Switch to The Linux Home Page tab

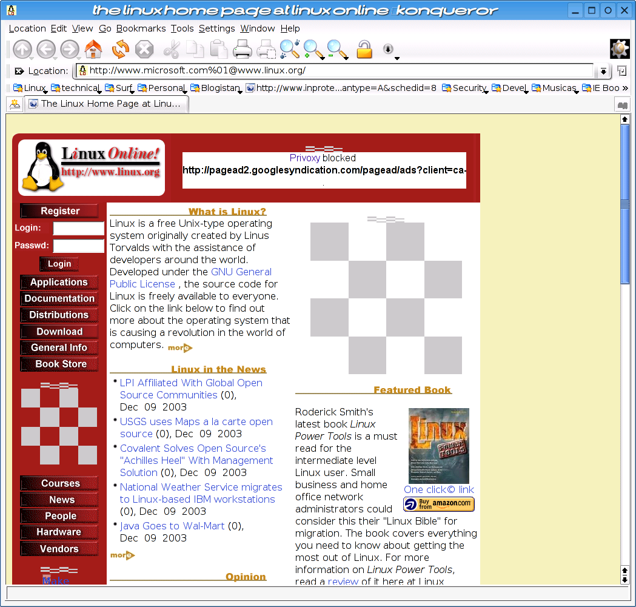coord(106,104)
